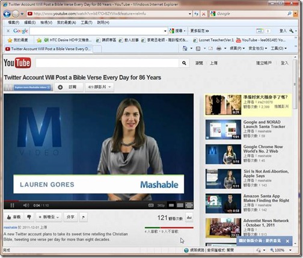Flag the video with the flag icon

tap(84, 217)
